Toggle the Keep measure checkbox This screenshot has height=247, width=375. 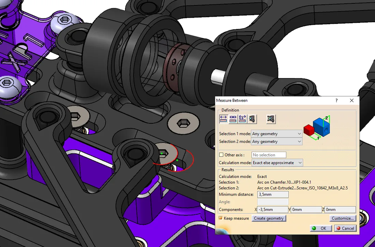(221, 218)
